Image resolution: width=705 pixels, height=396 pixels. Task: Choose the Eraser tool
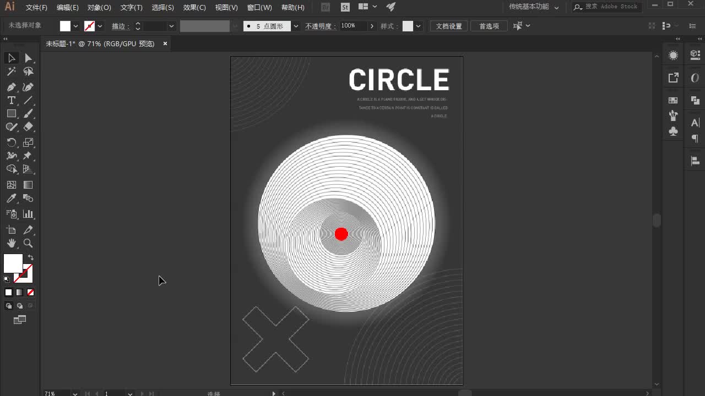click(28, 127)
